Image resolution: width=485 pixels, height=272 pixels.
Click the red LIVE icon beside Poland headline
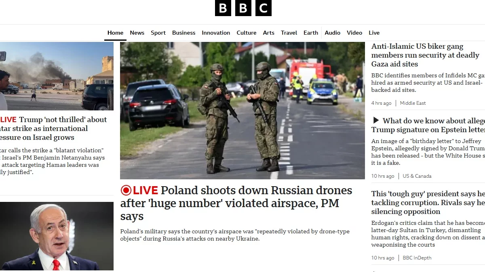[x=139, y=190]
